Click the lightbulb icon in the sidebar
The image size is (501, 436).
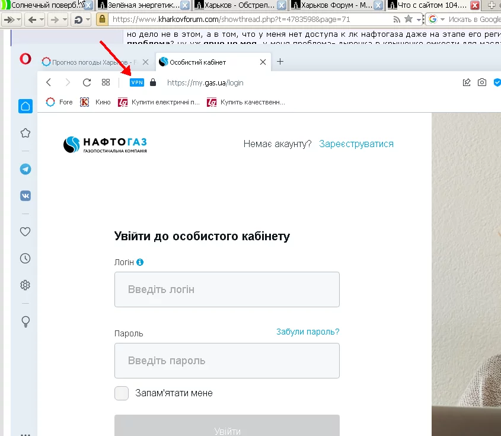25,322
